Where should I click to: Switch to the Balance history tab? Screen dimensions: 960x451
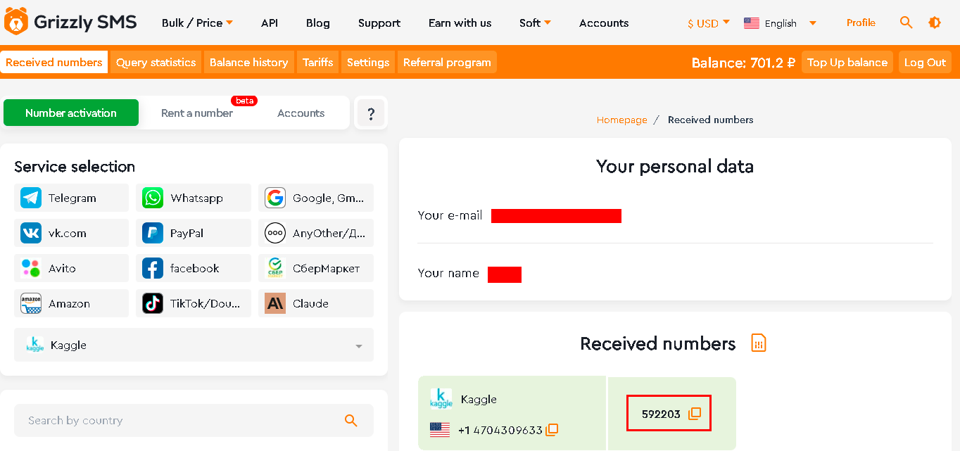click(248, 62)
